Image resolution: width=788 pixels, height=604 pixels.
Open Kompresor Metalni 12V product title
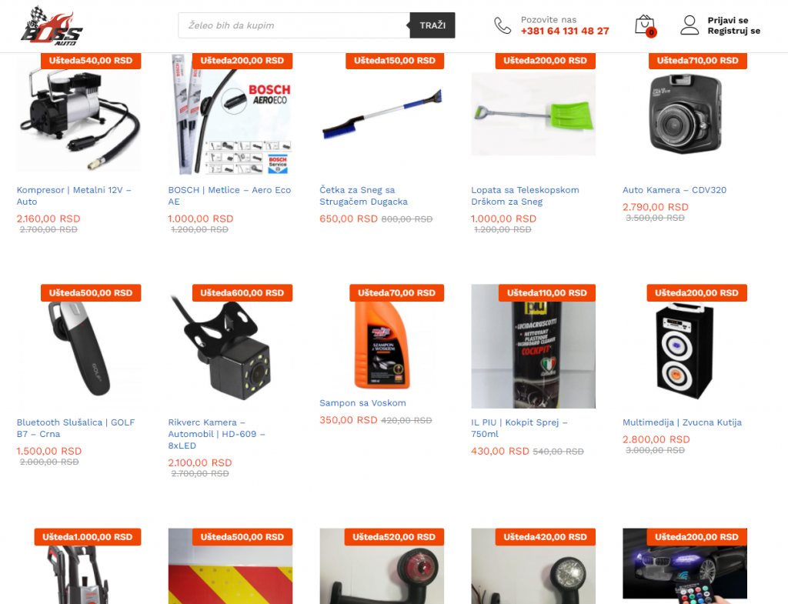[x=74, y=195]
